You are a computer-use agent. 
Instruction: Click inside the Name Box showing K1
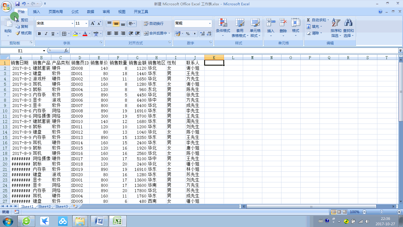(21, 51)
